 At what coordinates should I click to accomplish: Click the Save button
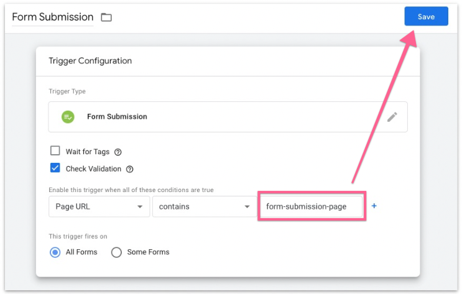click(x=426, y=17)
